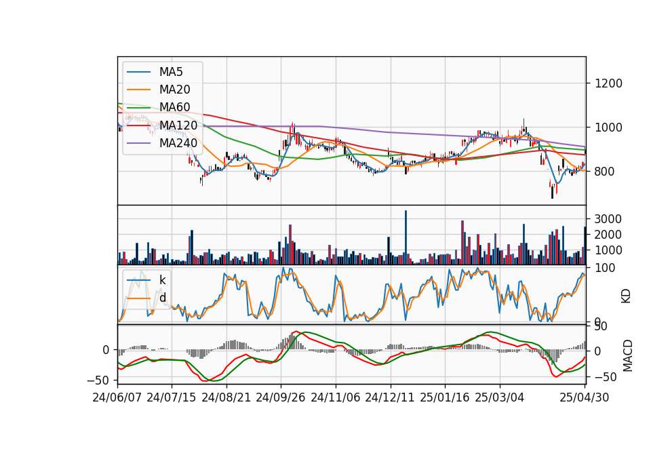Click the -50 label on left MACD axis
Screen dimensions: 651x468
[x=98, y=381]
